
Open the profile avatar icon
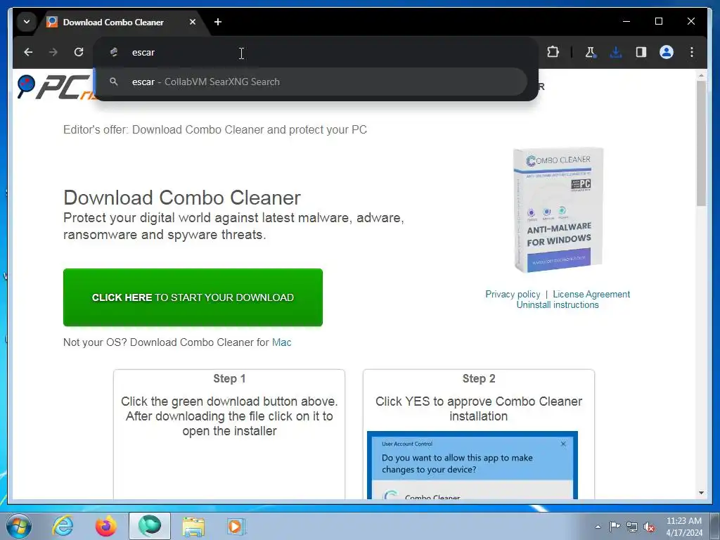(x=667, y=52)
